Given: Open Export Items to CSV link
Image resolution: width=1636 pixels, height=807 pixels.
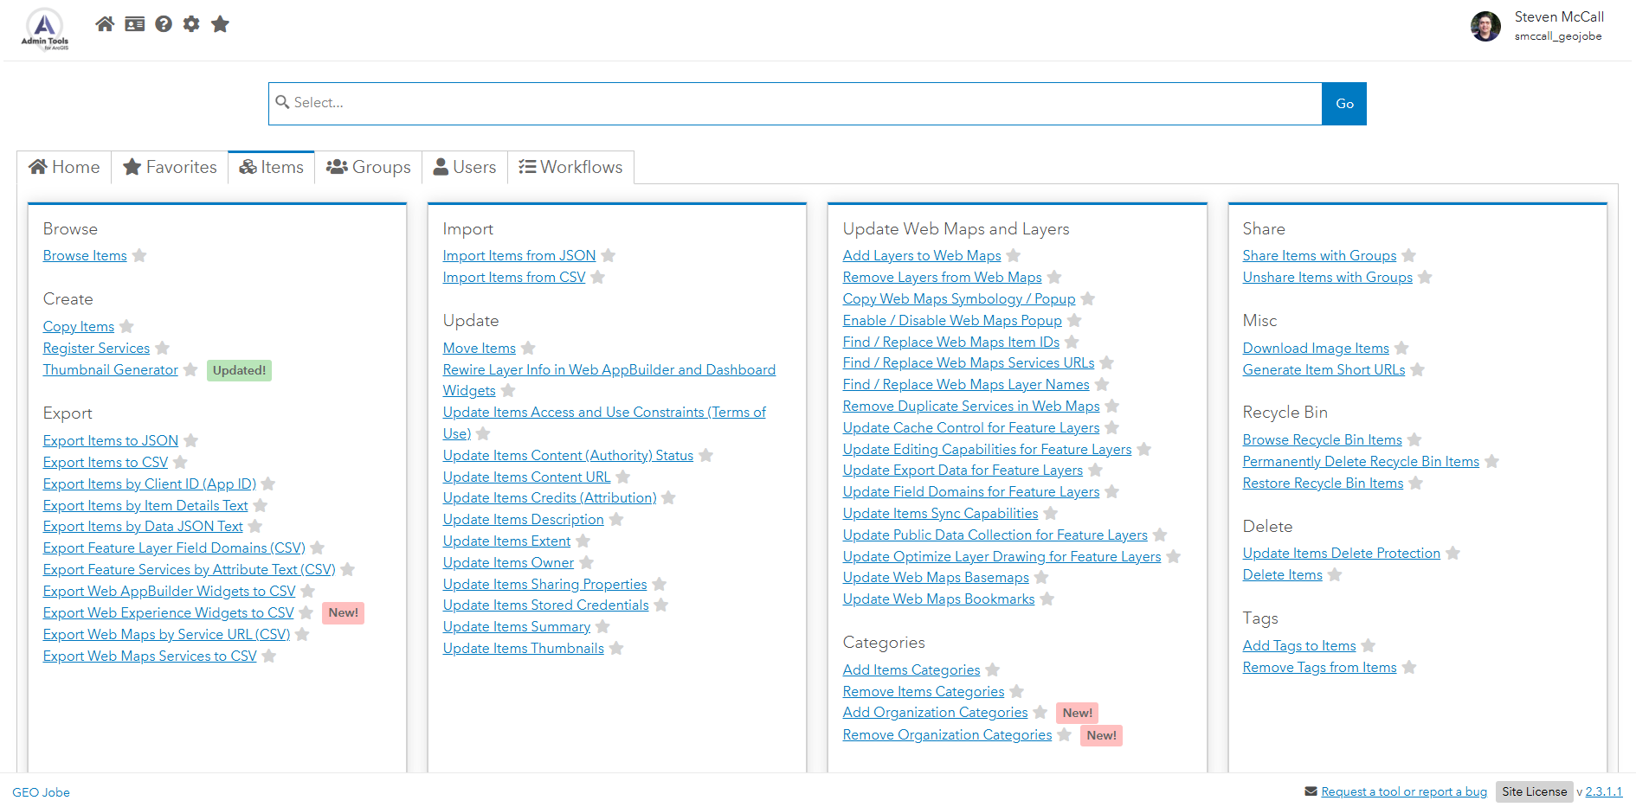Looking at the screenshot, I should click(x=106, y=463).
